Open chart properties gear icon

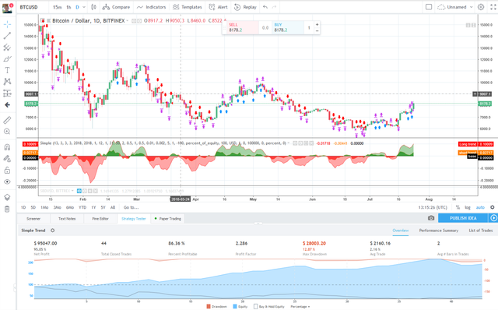tap(481, 7)
